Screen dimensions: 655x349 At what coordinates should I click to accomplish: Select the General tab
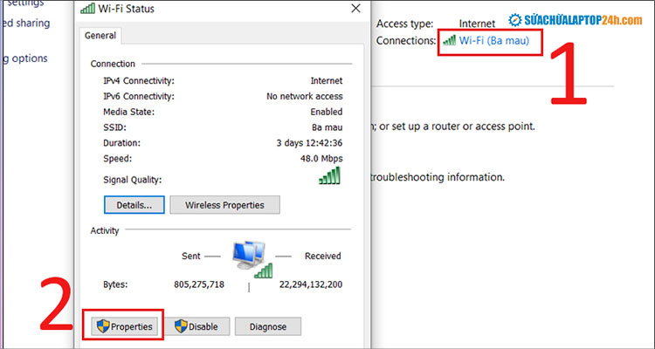102,36
